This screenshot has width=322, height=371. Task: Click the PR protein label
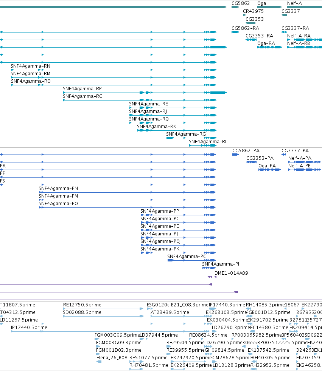click(3, 166)
